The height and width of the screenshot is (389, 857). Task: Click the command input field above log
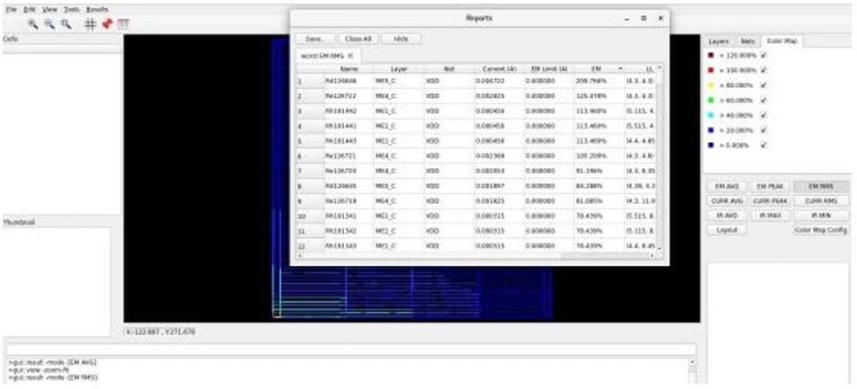tap(351, 349)
